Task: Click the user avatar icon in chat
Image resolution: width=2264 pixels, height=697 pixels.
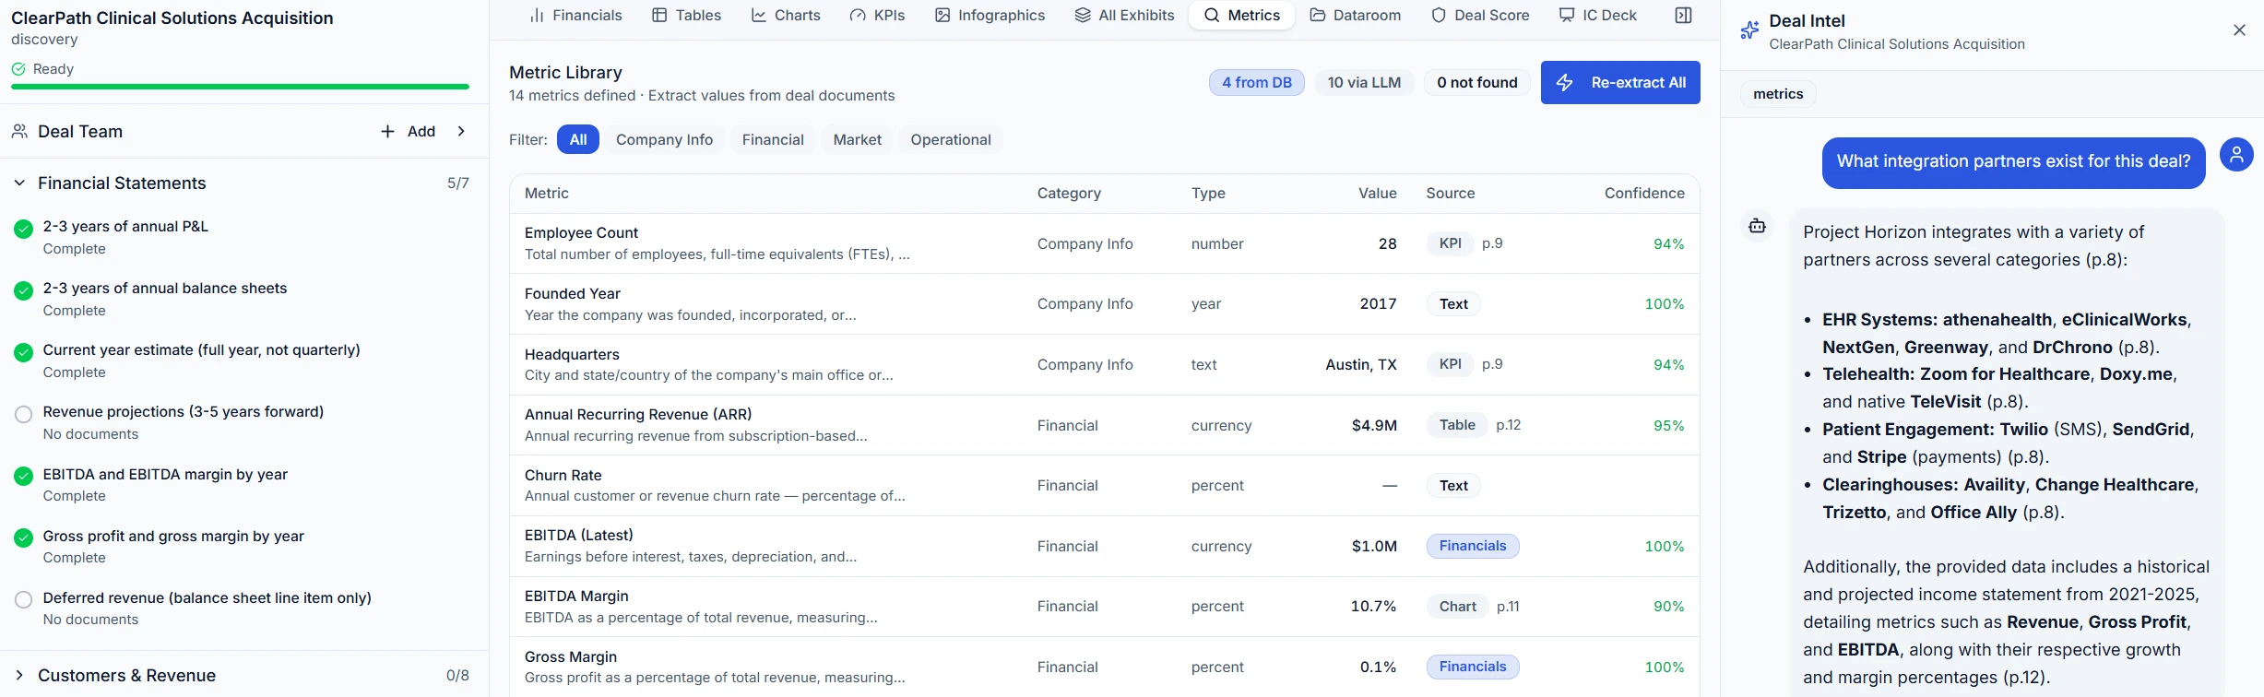Action: 2235,155
